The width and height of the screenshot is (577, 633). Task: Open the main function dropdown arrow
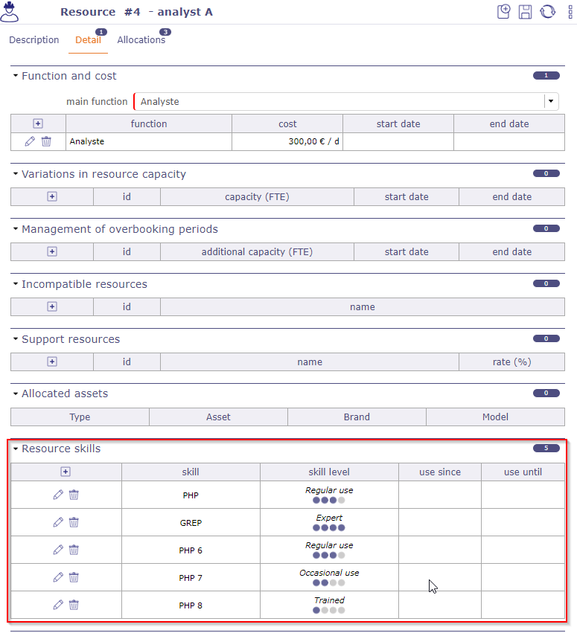(x=550, y=101)
